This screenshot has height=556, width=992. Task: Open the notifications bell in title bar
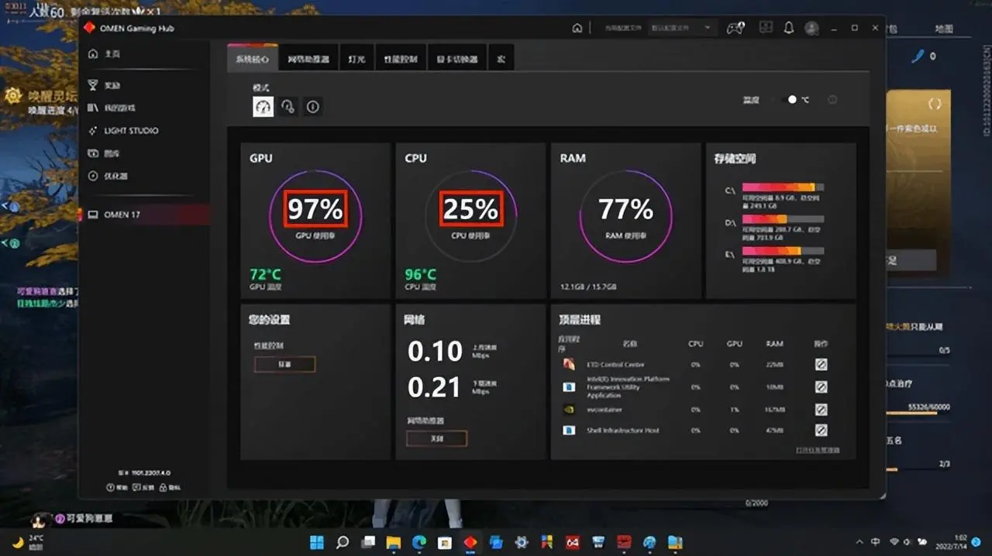789,28
